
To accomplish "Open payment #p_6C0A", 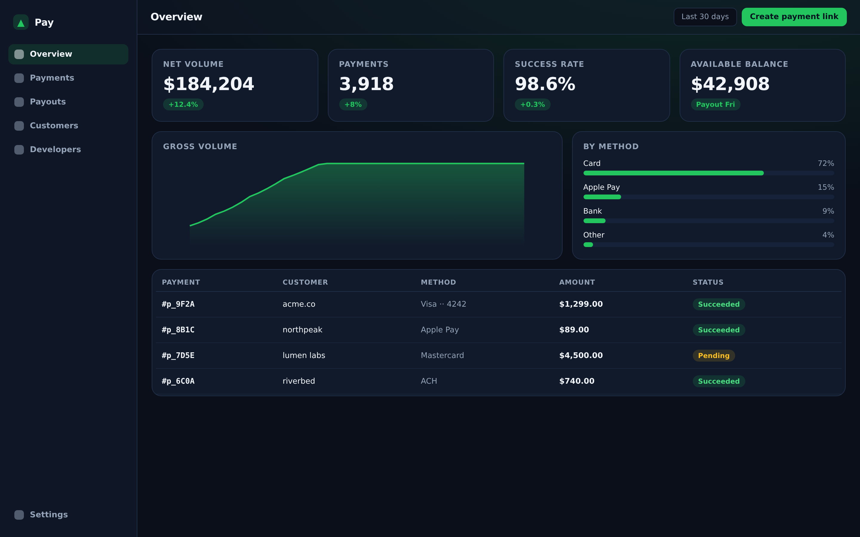I will tap(178, 381).
